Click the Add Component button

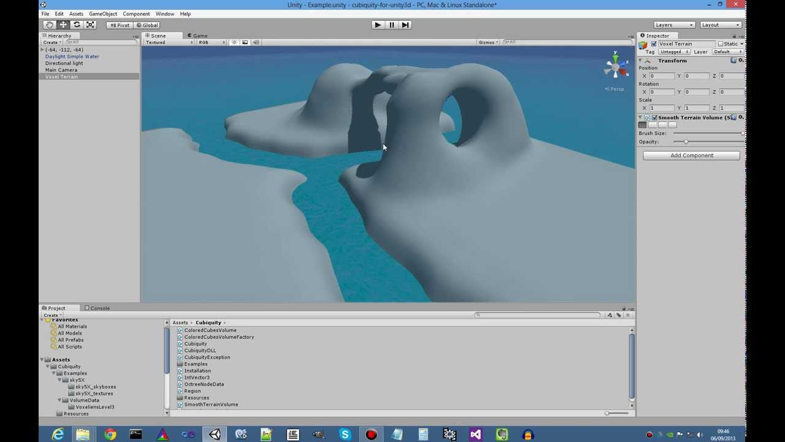pyautogui.click(x=692, y=155)
